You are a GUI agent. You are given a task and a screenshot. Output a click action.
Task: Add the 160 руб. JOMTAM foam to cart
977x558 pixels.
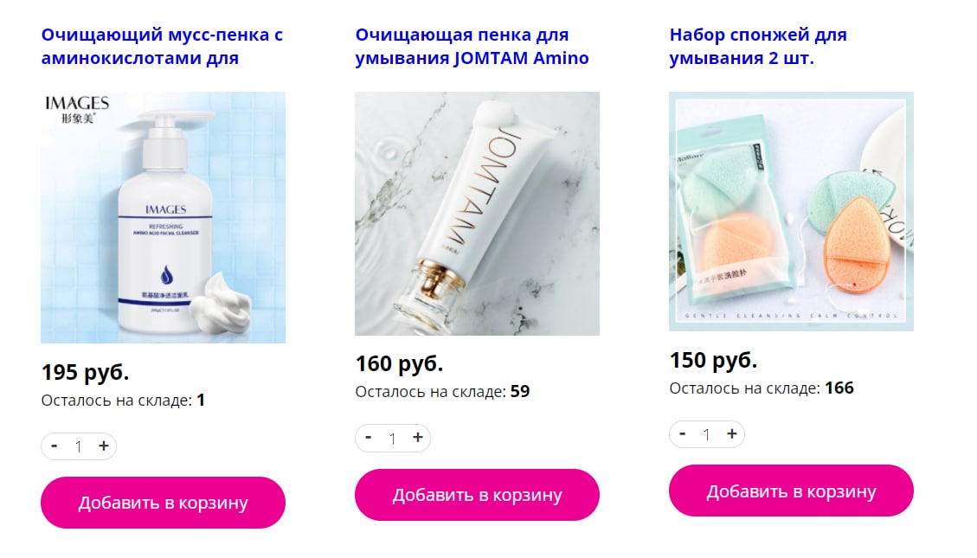click(478, 495)
